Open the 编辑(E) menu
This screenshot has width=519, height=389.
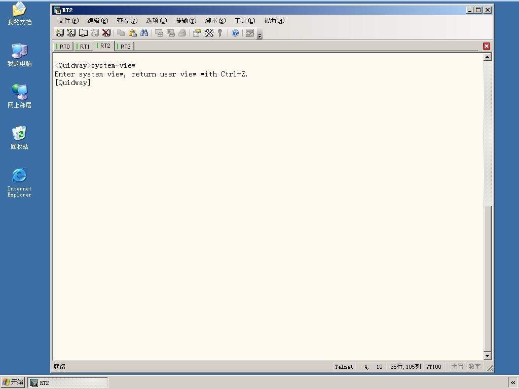pyautogui.click(x=98, y=20)
